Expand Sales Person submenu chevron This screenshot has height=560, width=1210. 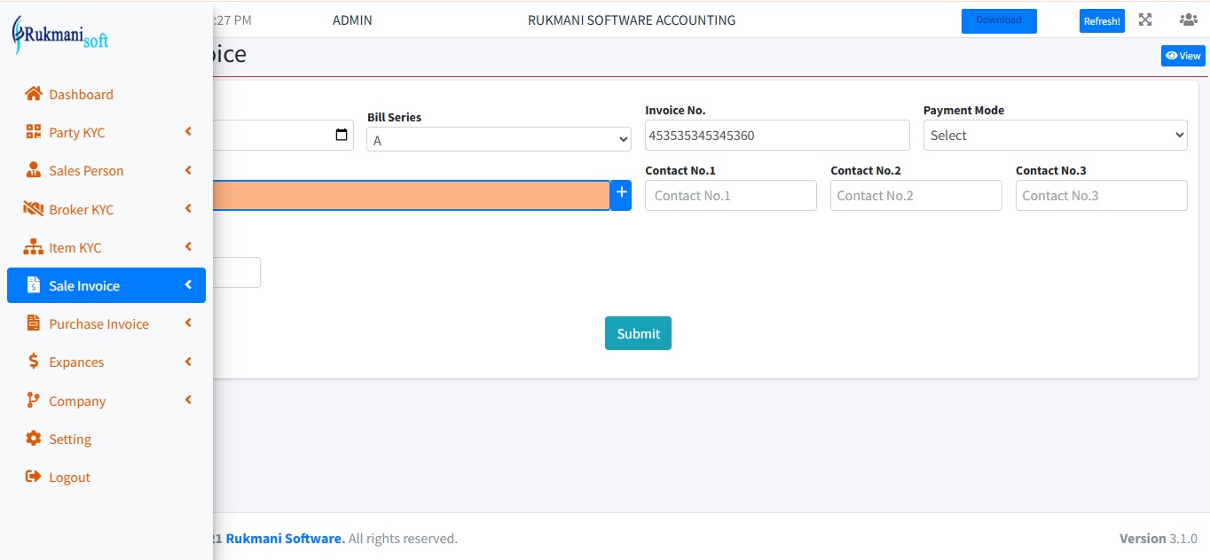[x=188, y=170]
